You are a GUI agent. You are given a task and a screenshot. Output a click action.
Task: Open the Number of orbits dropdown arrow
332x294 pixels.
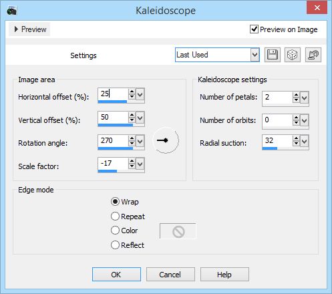point(304,121)
